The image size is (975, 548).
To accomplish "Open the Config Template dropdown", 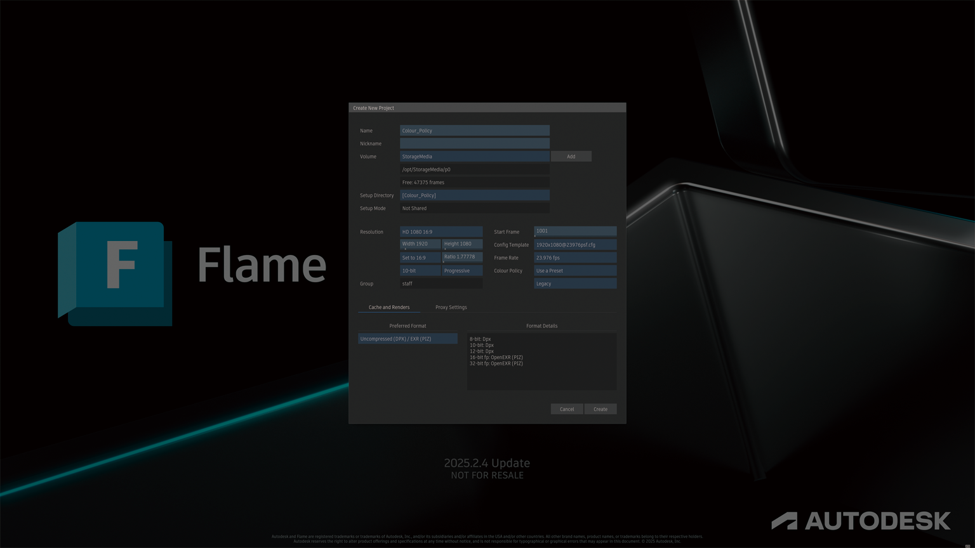I will point(575,245).
